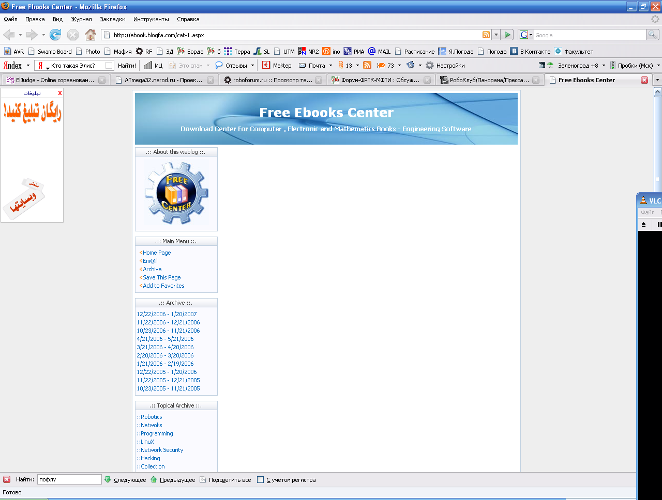Click the Add to Favorites link

coord(163,286)
